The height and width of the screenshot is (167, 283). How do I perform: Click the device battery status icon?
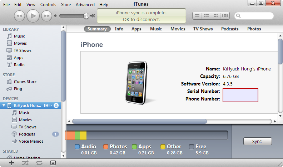click(48, 105)
